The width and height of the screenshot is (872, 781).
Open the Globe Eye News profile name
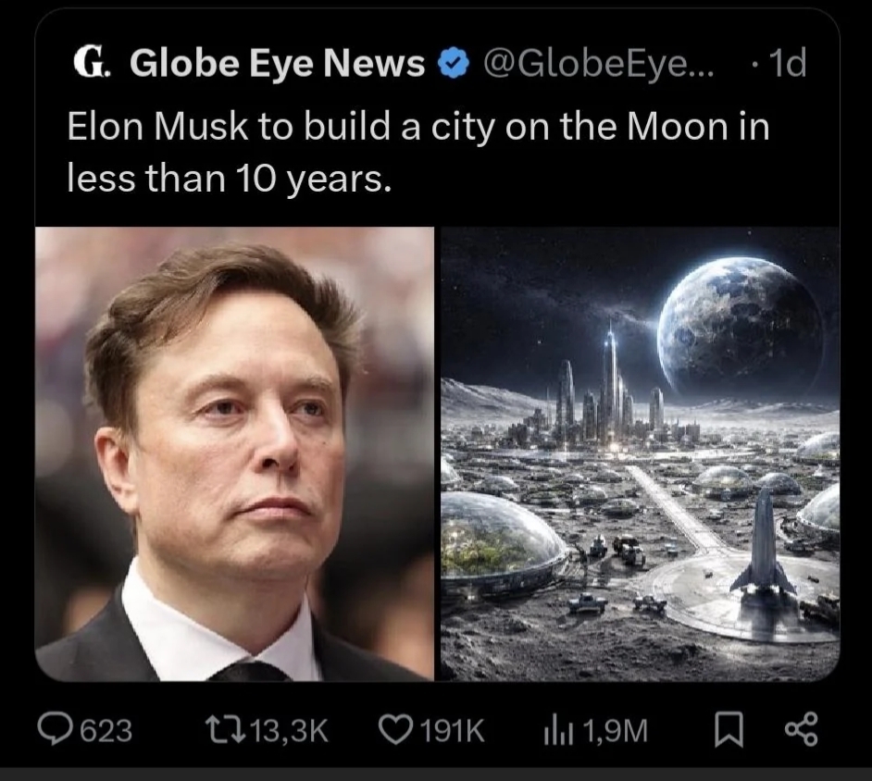[x=277, y=64]
